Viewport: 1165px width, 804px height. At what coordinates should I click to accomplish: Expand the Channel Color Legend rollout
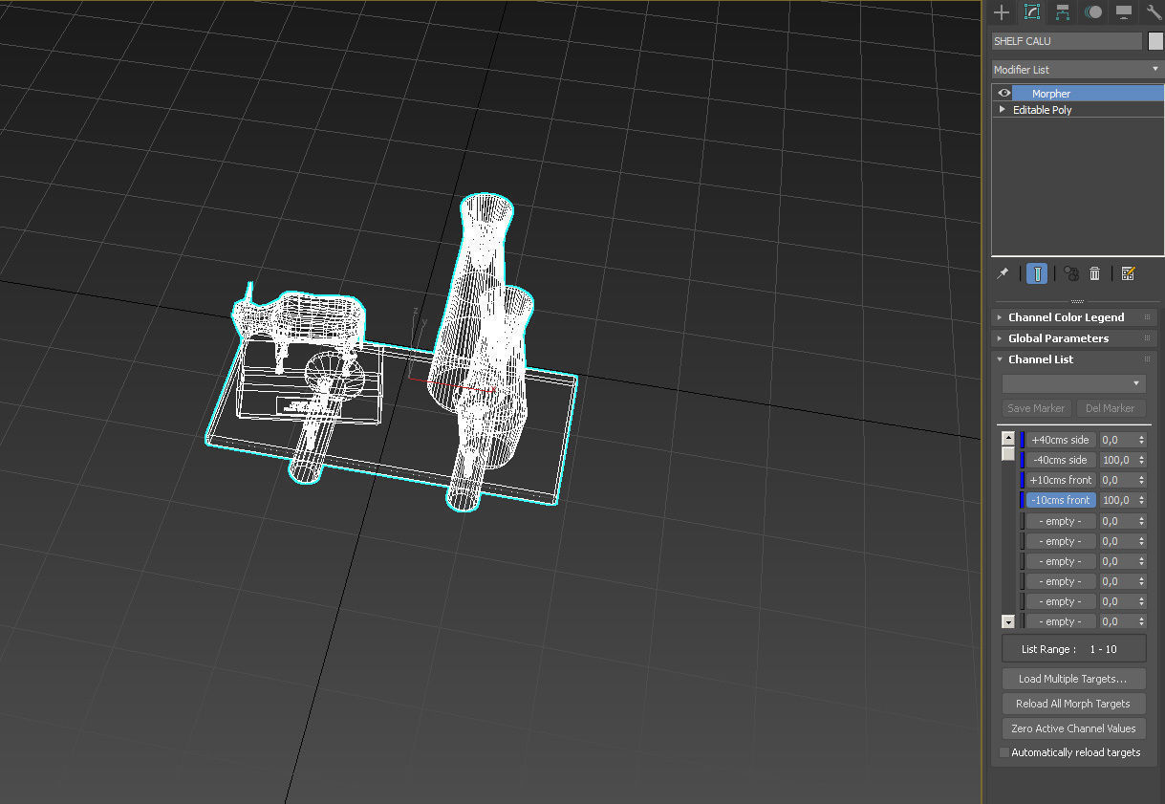pyautogui.click(x=1074, y=317)
